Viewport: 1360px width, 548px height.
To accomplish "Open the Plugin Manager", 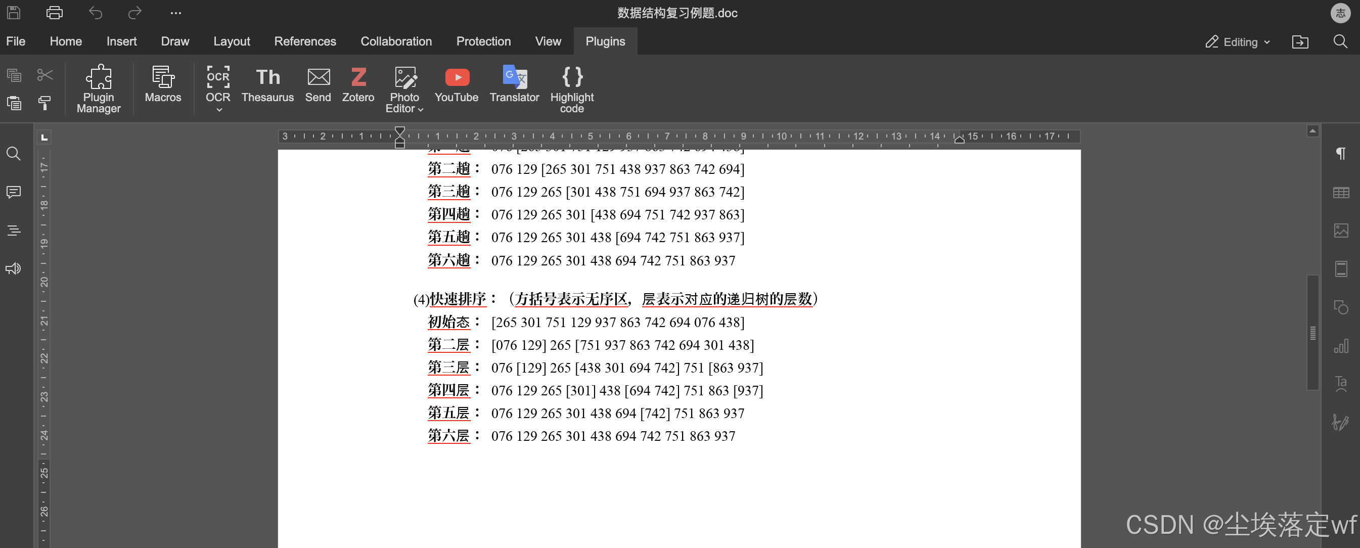I will pyautogui.click(x=98, y=88).
